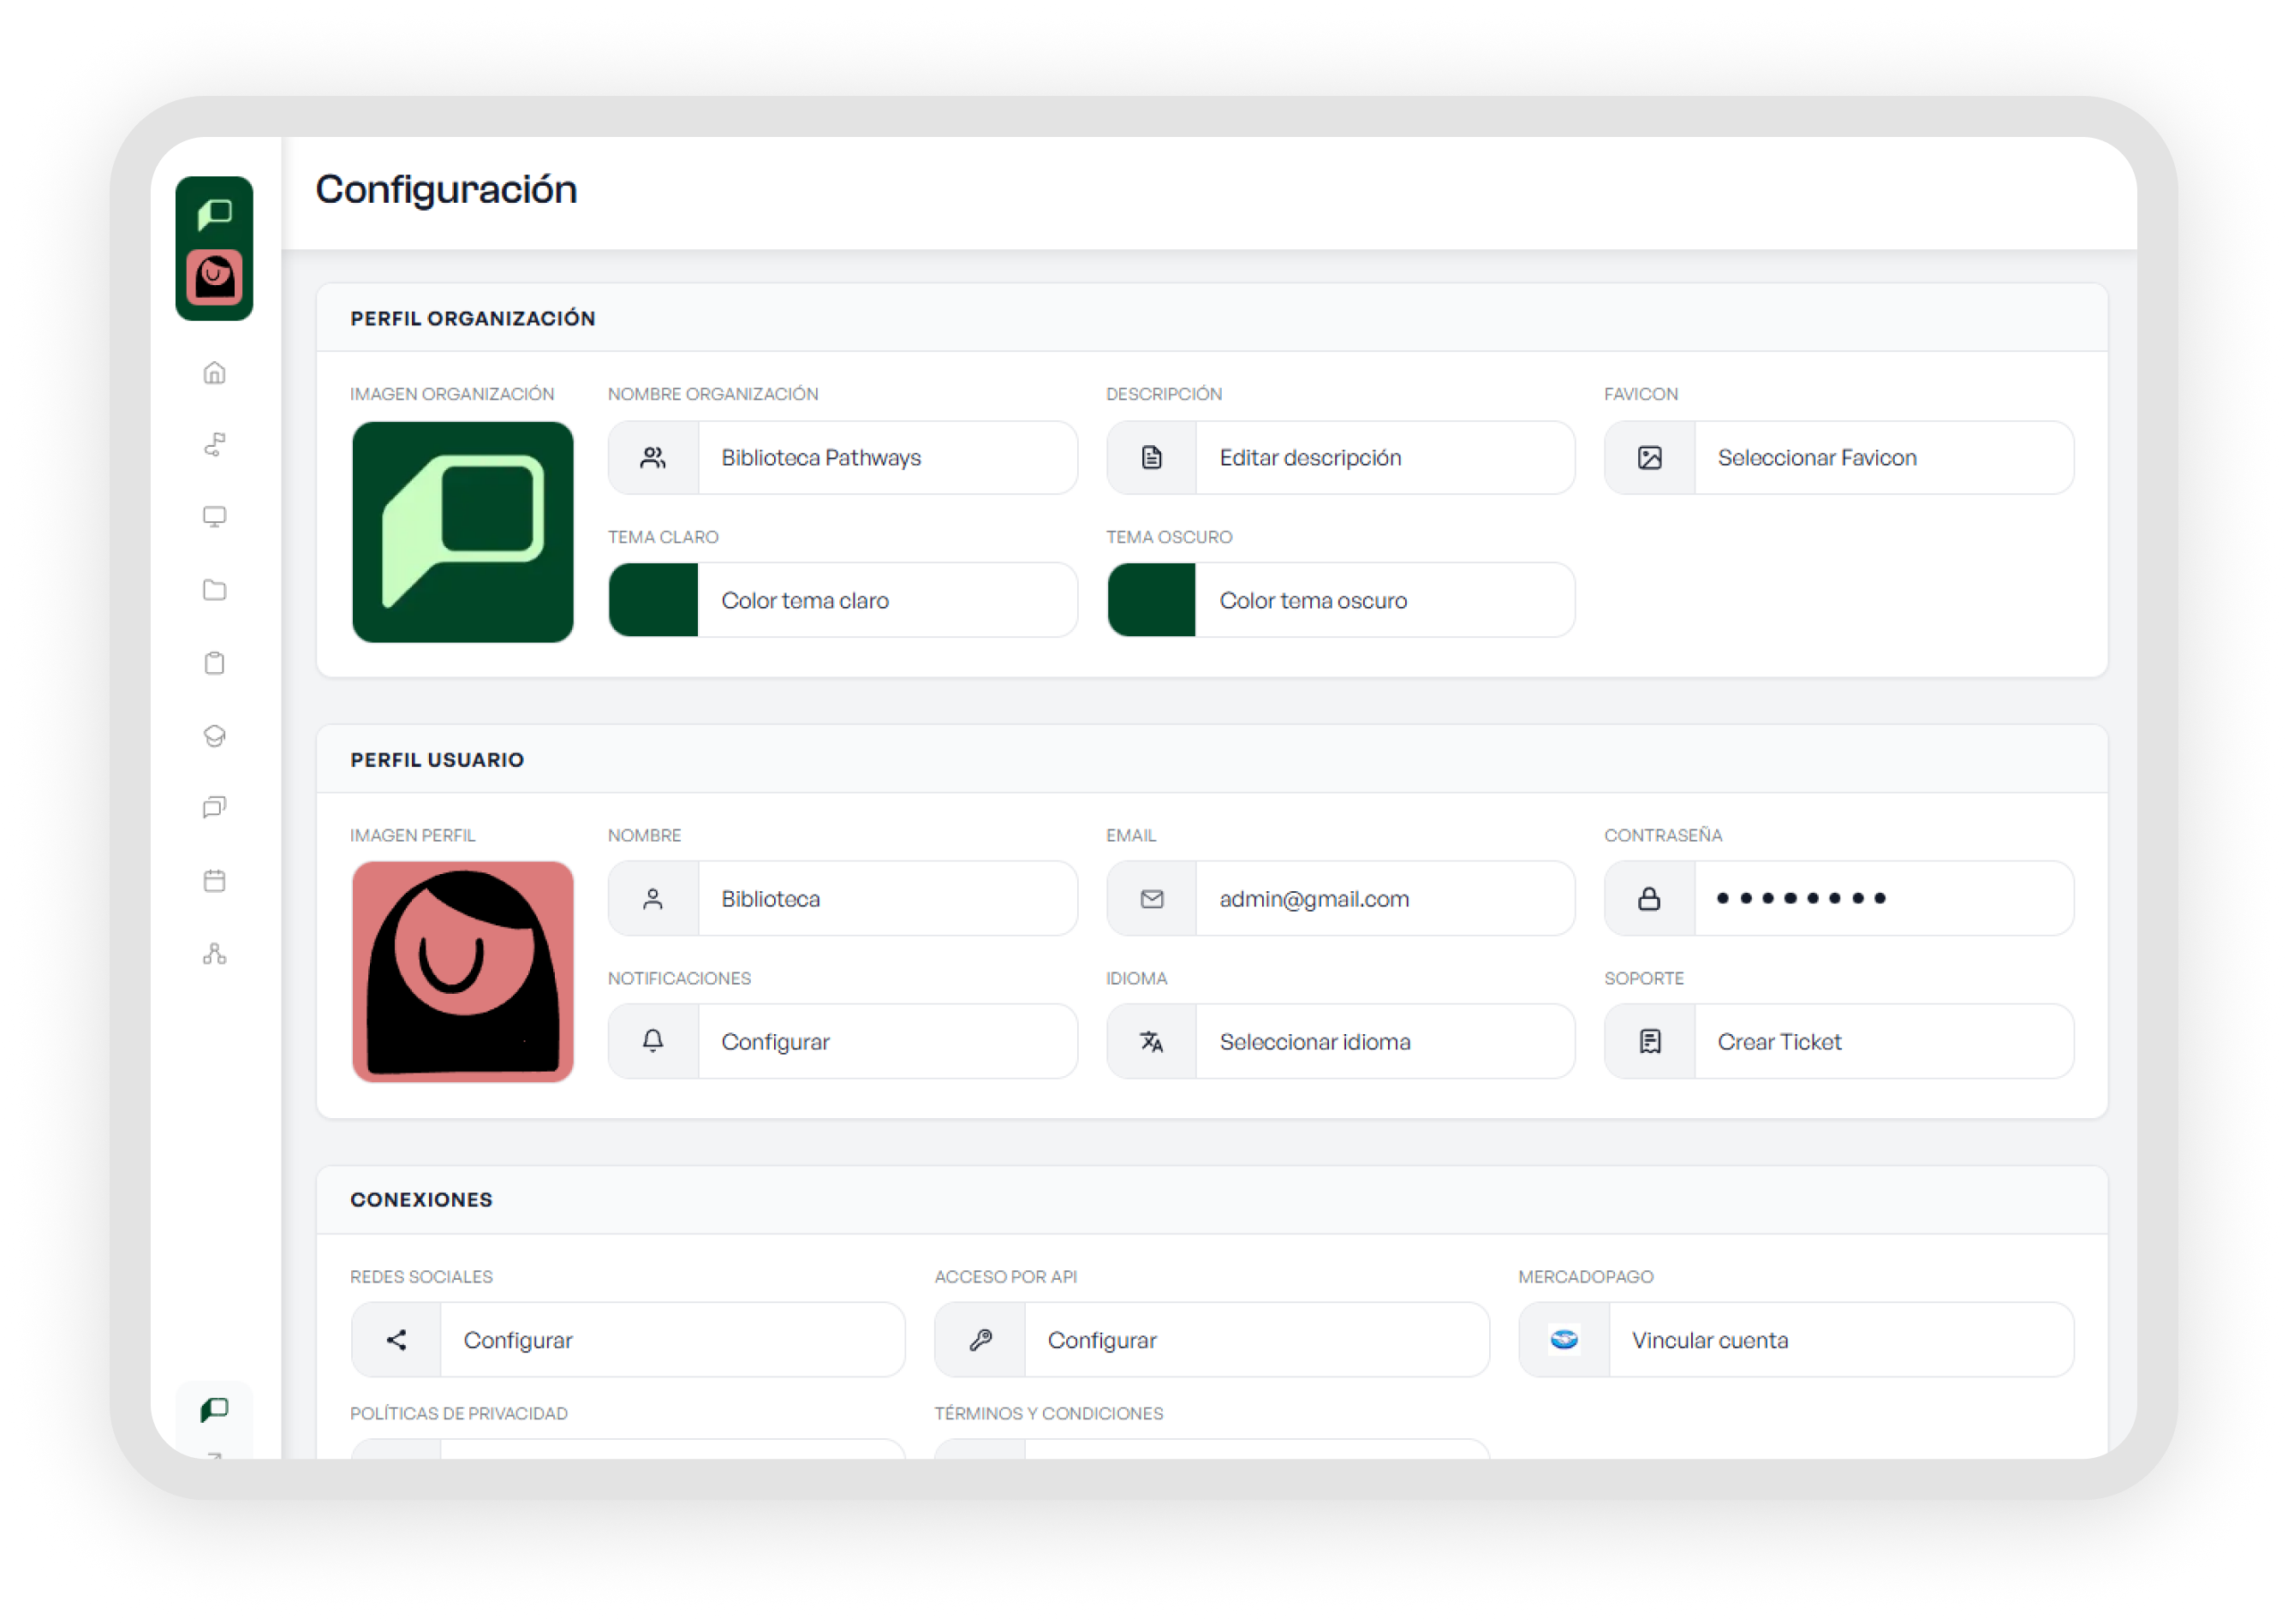Click the network hierarchy sidebar icon
The image size is (2288, 1624).
coord(214,954)
